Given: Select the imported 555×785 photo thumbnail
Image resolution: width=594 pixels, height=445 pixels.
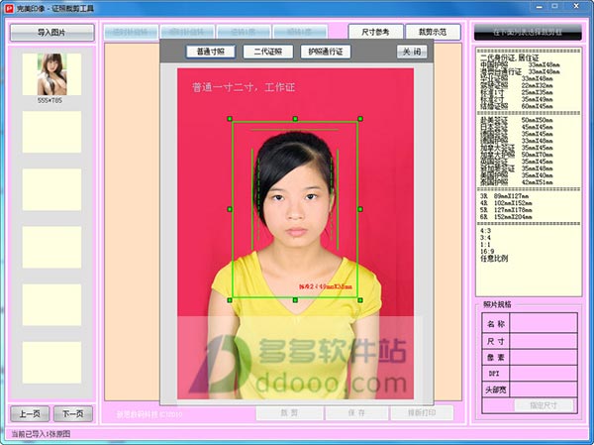Looking at the screenshot, I should (51, 74).
